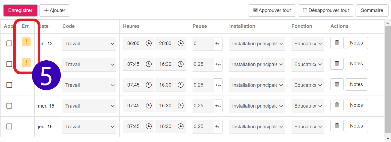Click the warning icon on second row
This screenshot has width=391, height=142.
26,62
